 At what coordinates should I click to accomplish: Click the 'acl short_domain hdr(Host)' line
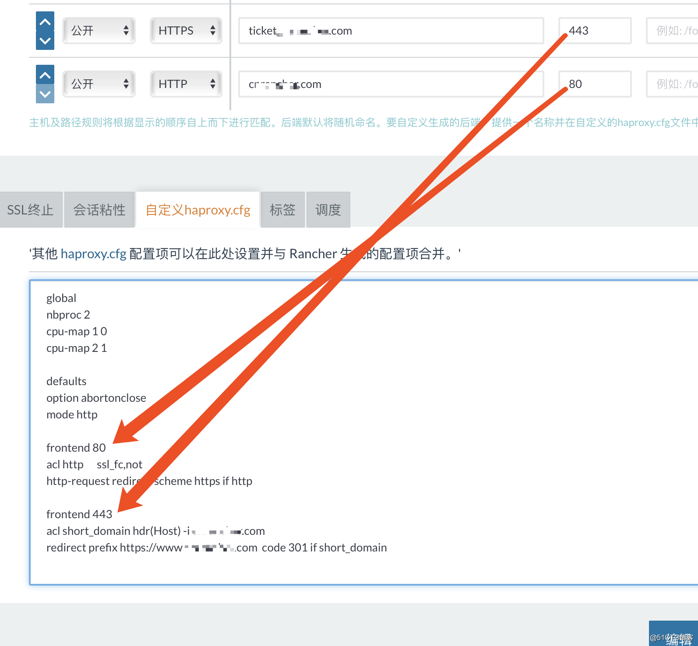click(x=155, y=531)
